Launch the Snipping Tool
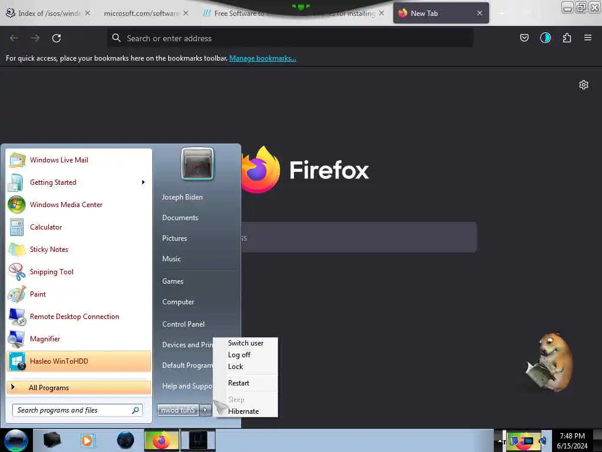Image resolution: width=602 pixels, height=452 pixels. pyautogui.click(x=79, y=272)
